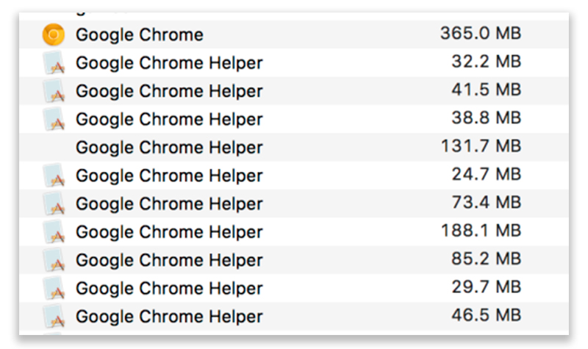This screenshot has width=588, height=349.
Task: Click the icon of the 46.5 MB Helper
Action: pyautogui.click(x=54, y=317)
